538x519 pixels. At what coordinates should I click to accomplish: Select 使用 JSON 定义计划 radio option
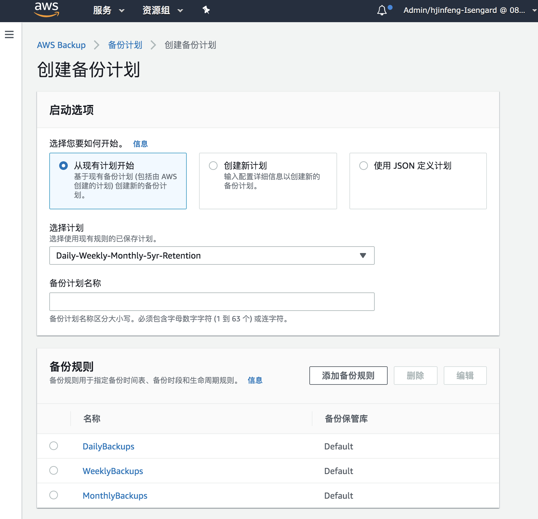click(x=364, y=166)
